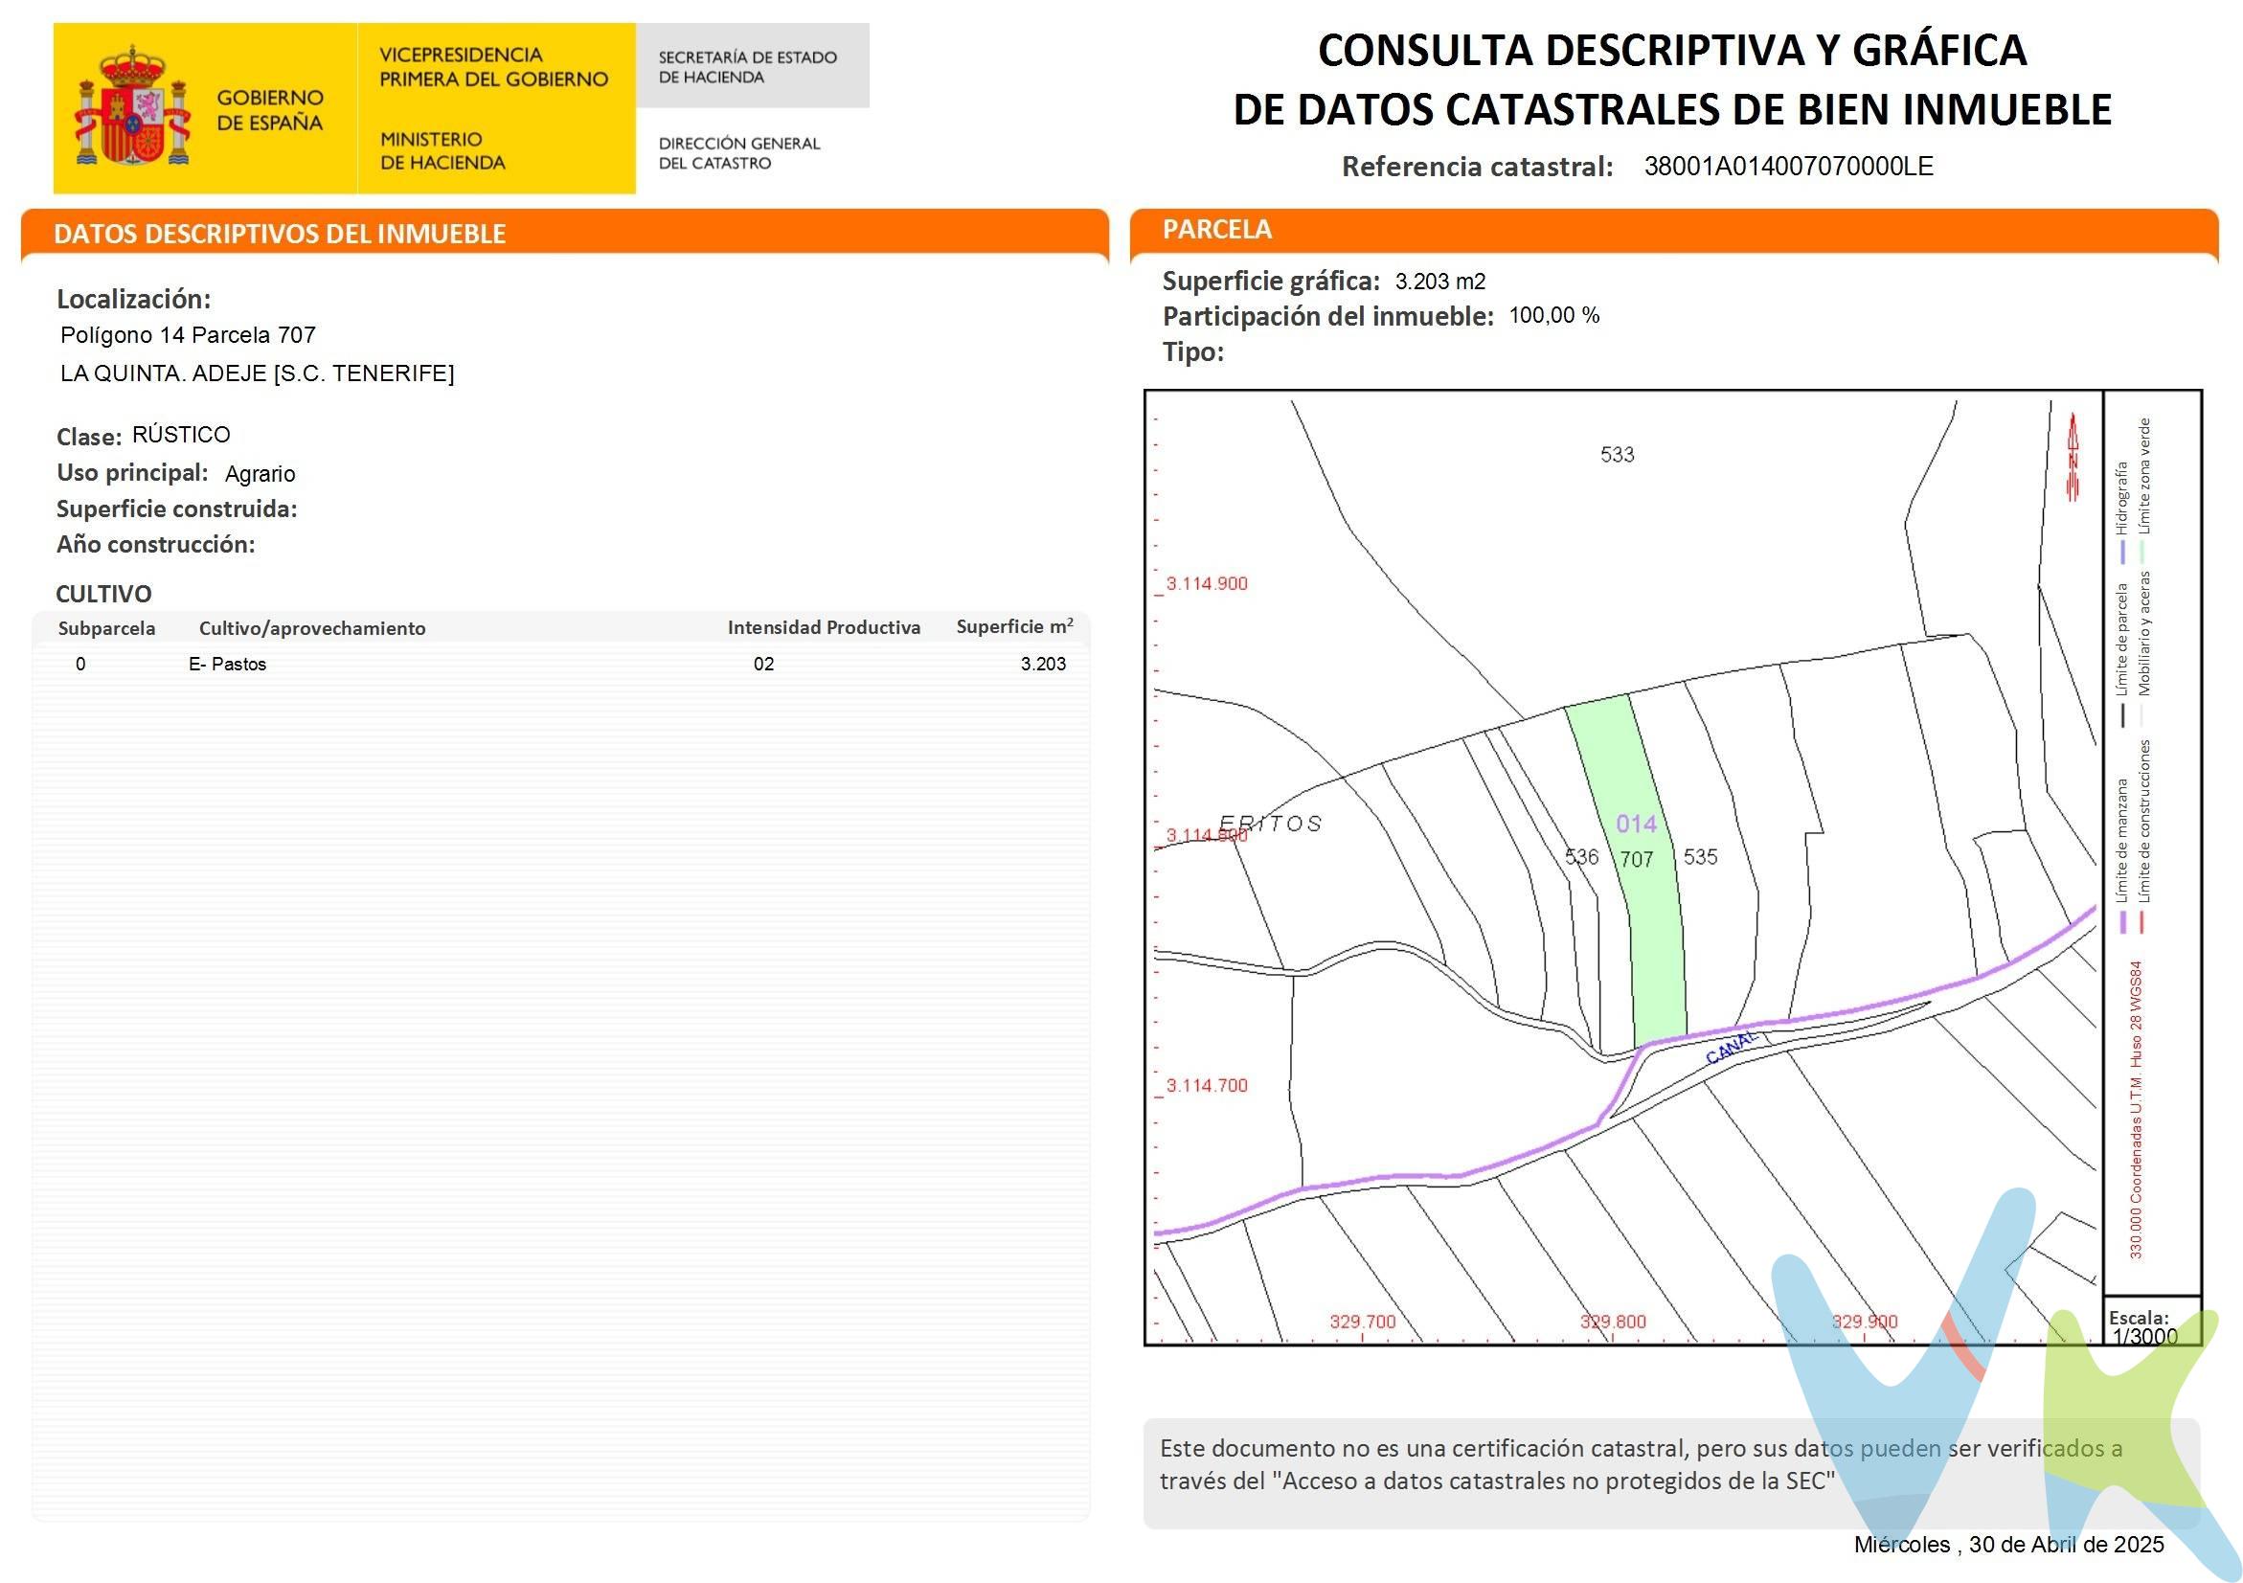Viewport: 2243px width, 1583px height.
Task: Click the participation value '100,00 %'
Action: (1554, 315)
